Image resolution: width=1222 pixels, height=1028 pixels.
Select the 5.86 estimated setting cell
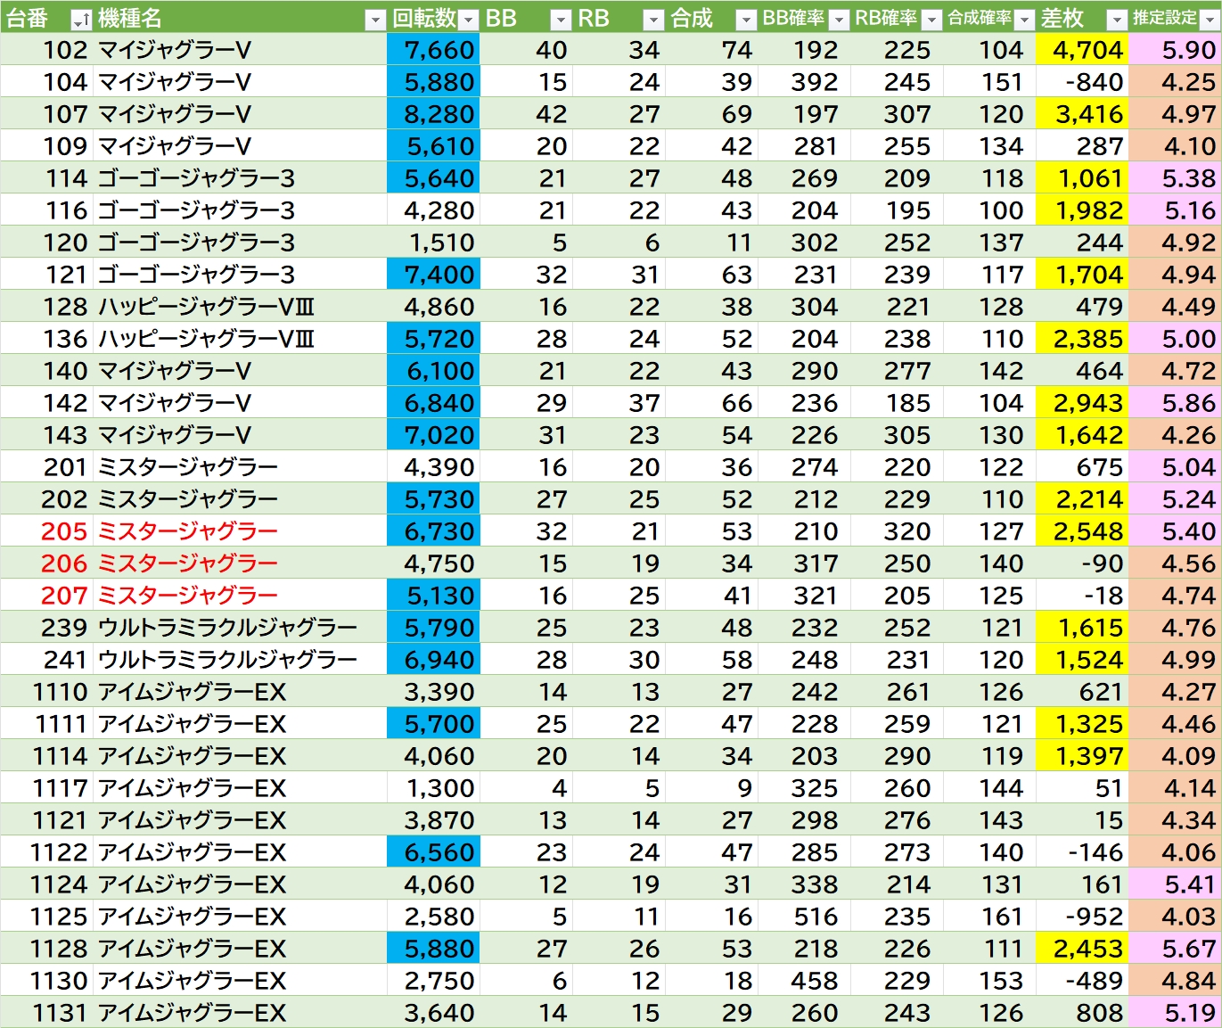1175,403
